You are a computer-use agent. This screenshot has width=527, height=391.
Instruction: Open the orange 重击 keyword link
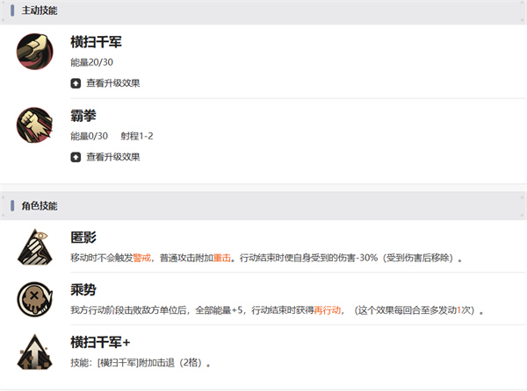[222, 258]
